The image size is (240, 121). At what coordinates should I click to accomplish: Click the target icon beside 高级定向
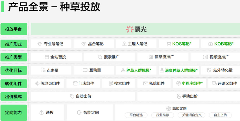[x=169, y=109]
